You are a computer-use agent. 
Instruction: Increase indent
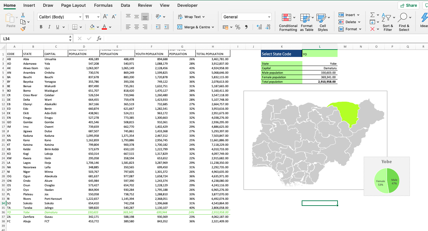tap(167, 27)
